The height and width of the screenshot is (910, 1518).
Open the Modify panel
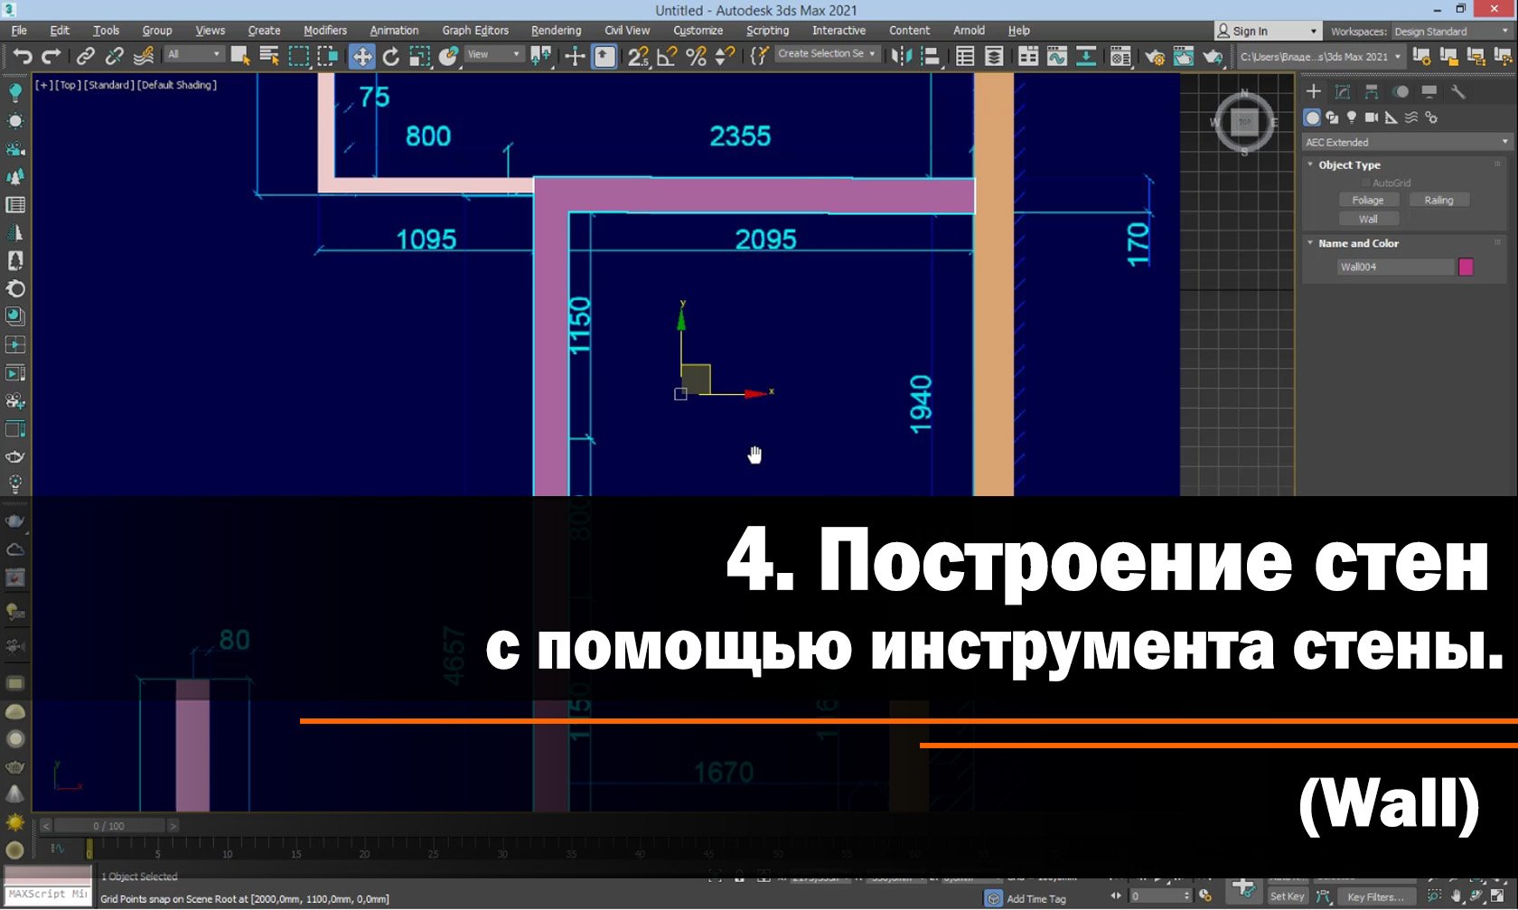click(1344, 90)
